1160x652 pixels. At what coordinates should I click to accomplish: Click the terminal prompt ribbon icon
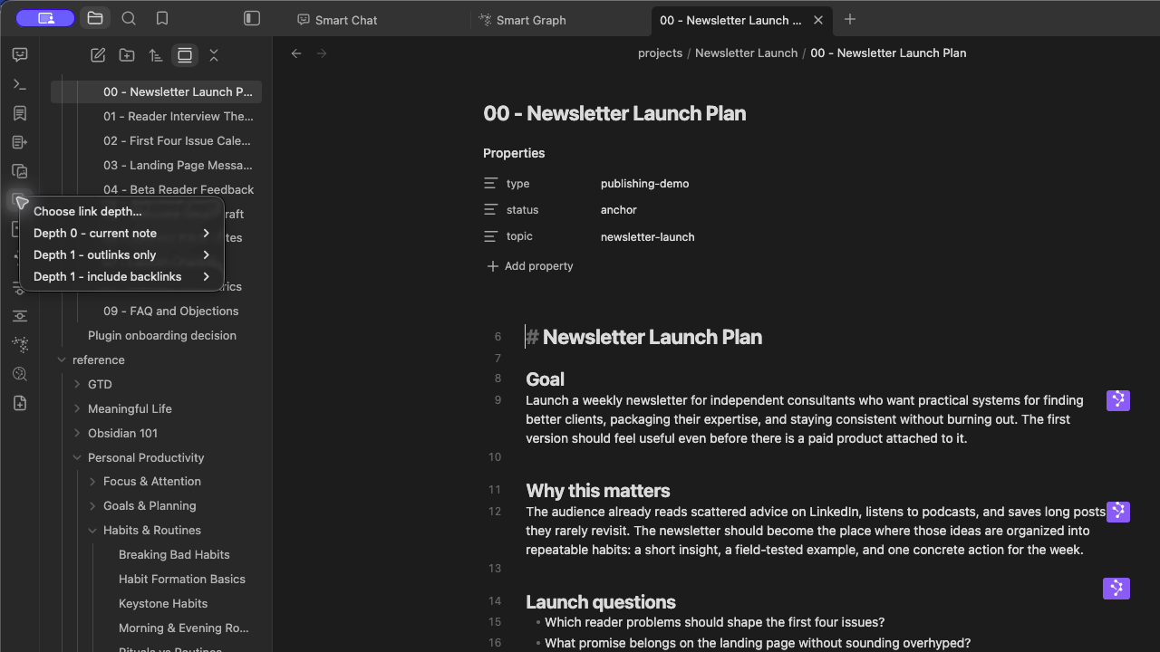[x=20, y=84]
